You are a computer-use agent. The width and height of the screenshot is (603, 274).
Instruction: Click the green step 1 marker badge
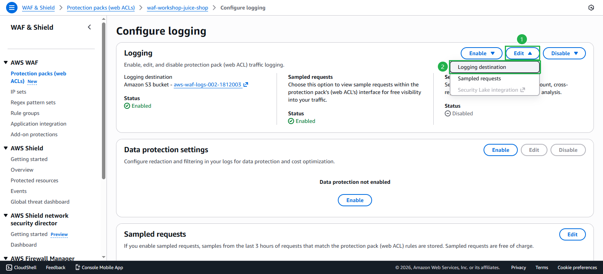(522, 39)
